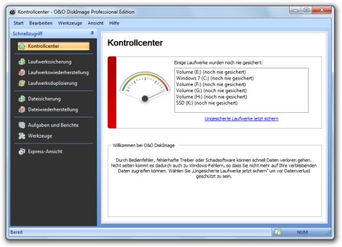Open the Start menu
This screenshot has width=342, height=247.
click(19, 23)
